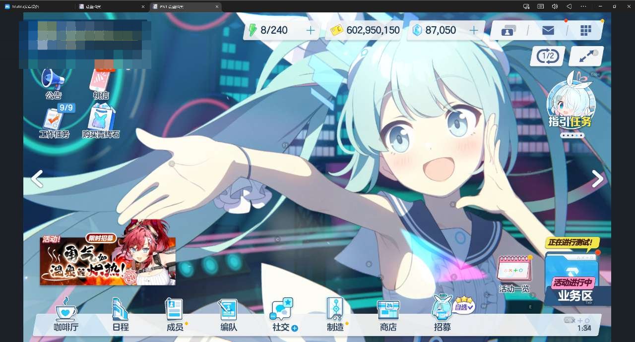This screenshot has height=342, width=635.
Task: Open the emulator three-dots more menu
Action: [583, 6]
